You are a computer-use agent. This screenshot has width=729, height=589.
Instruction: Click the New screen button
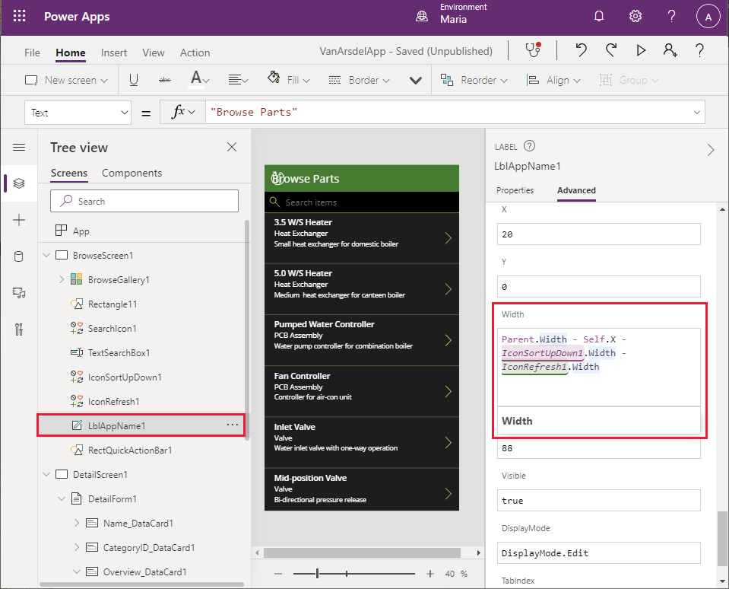pyautogui.click(x=66, y=80)
